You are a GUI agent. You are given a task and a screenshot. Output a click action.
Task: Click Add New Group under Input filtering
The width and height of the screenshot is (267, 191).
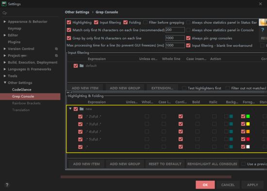125,88
